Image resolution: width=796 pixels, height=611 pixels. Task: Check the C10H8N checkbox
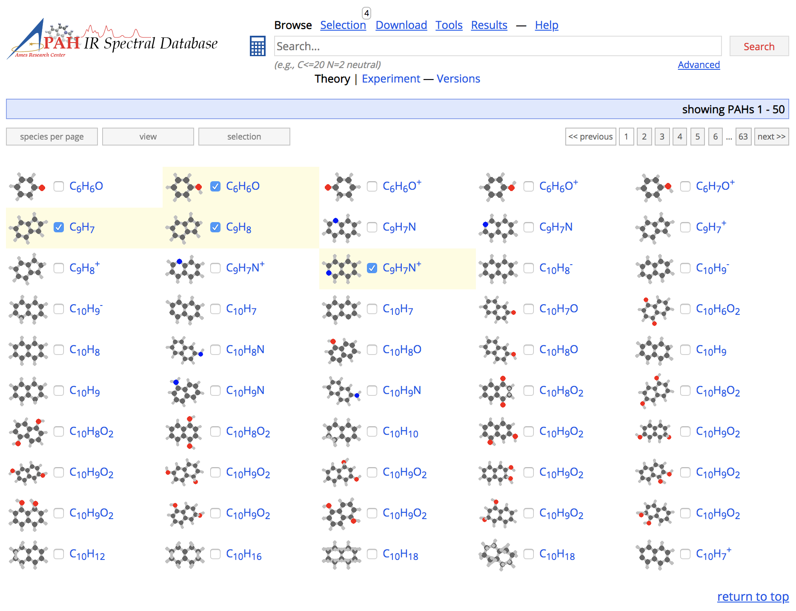point(215,350)
